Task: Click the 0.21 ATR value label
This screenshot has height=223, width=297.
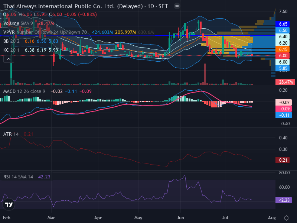Action: point(283,160)
